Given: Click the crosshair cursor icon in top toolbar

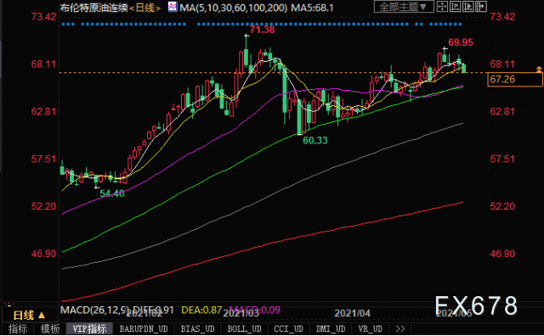Looking at the screenshot, I should [442, 6].
